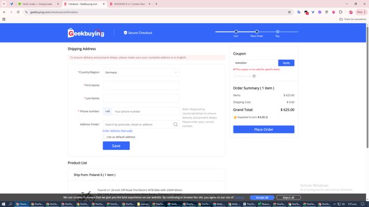Click the Pay step marker

pos(278,32)
